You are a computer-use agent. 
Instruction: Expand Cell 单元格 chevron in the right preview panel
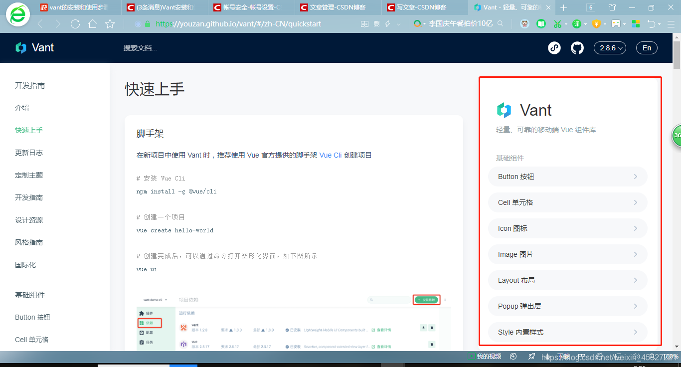point(636,202)
